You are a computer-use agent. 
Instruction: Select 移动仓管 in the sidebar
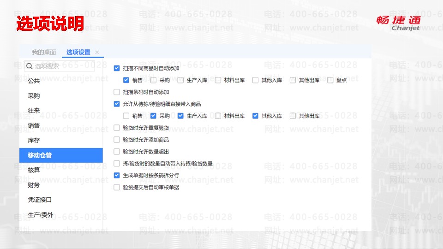point(61,155)
